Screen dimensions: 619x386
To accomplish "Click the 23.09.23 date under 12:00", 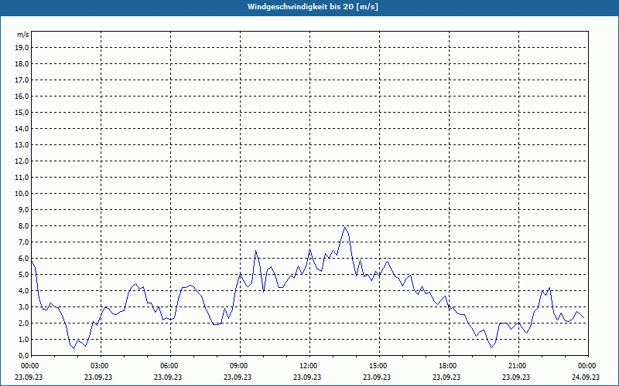I will pyautogui.click(x=307, y=377).
